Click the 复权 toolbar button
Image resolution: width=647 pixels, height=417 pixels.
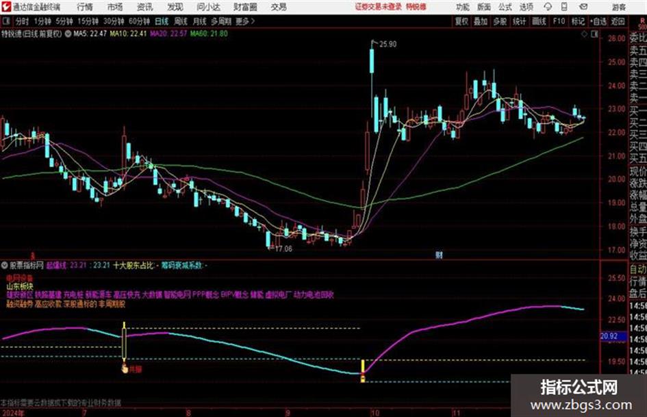tap(461, 21)
